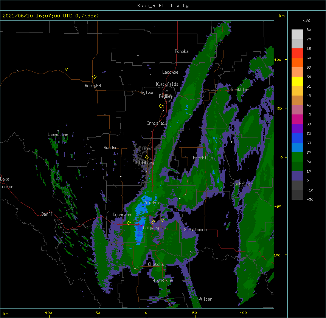Click the Cochrane city label
326x318 pixels.
click(x=122, y=215)
